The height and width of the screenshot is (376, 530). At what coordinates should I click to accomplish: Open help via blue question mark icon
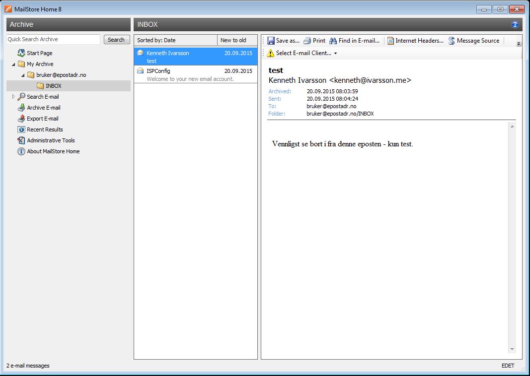(x=515, y=24)
